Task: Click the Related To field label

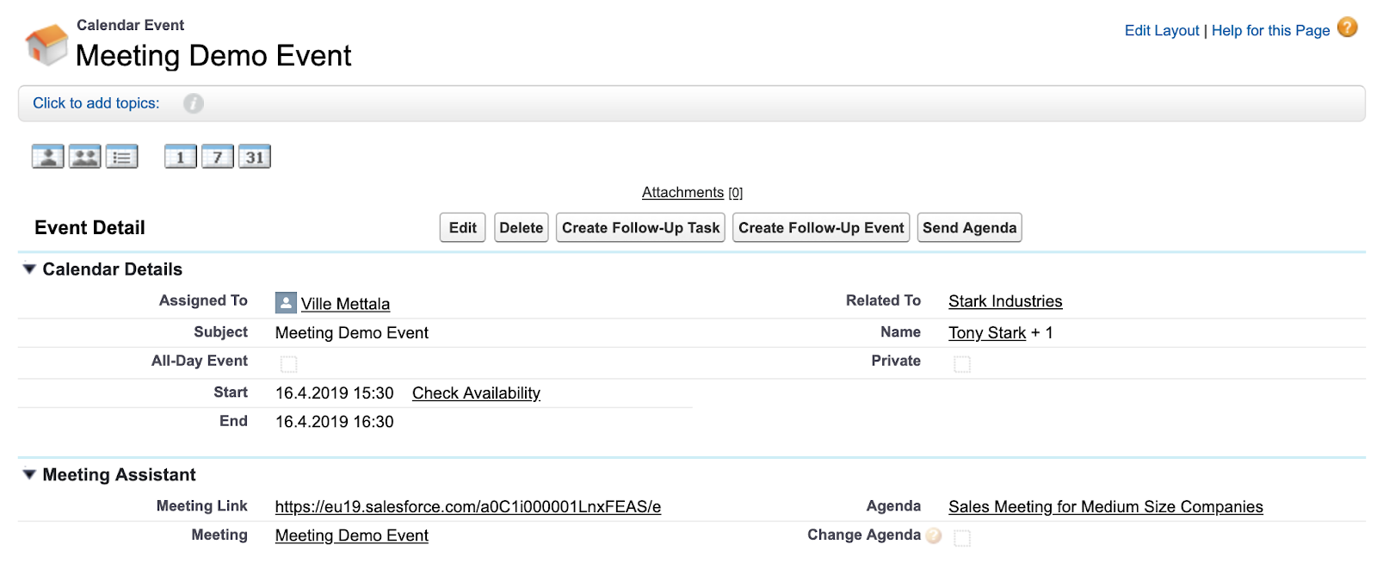Action: tap(883, 300)
